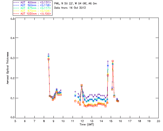This screenshot has width=163, height=131.
Task: Click the purple plus marker at 14:40 spike top
Action: click(108, 61)
